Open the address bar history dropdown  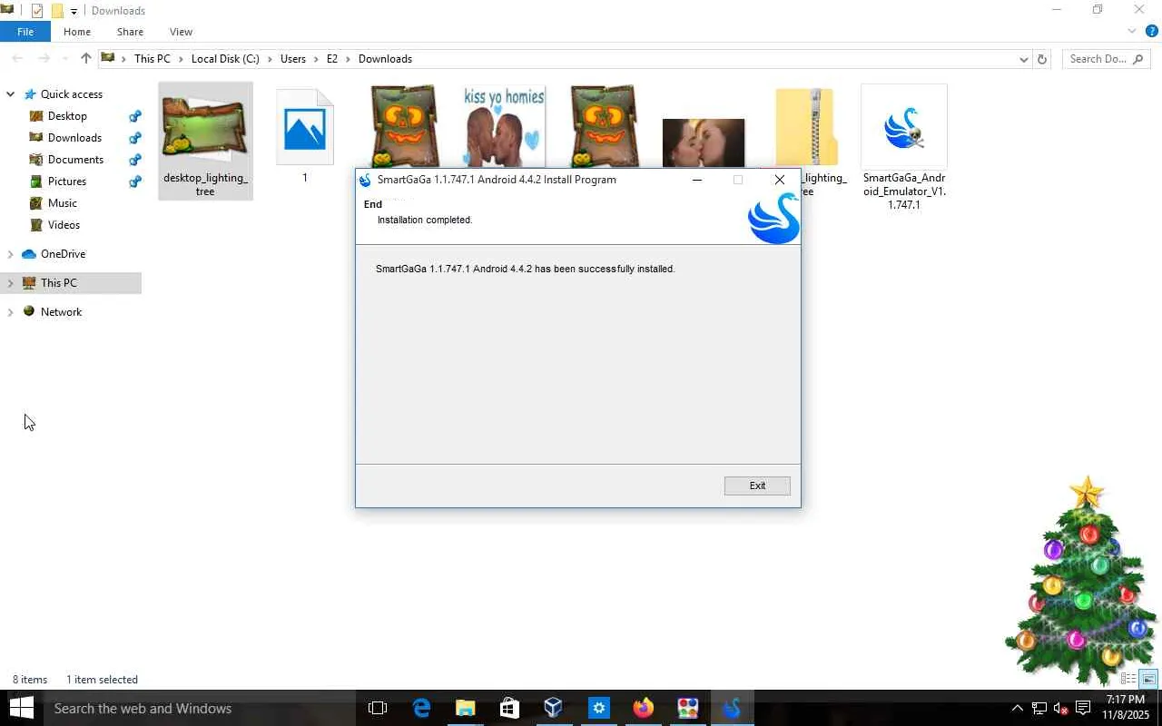click(x=1024, y=59)
